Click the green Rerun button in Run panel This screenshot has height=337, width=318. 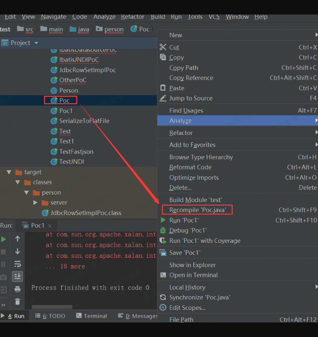[x=4, y=239]
